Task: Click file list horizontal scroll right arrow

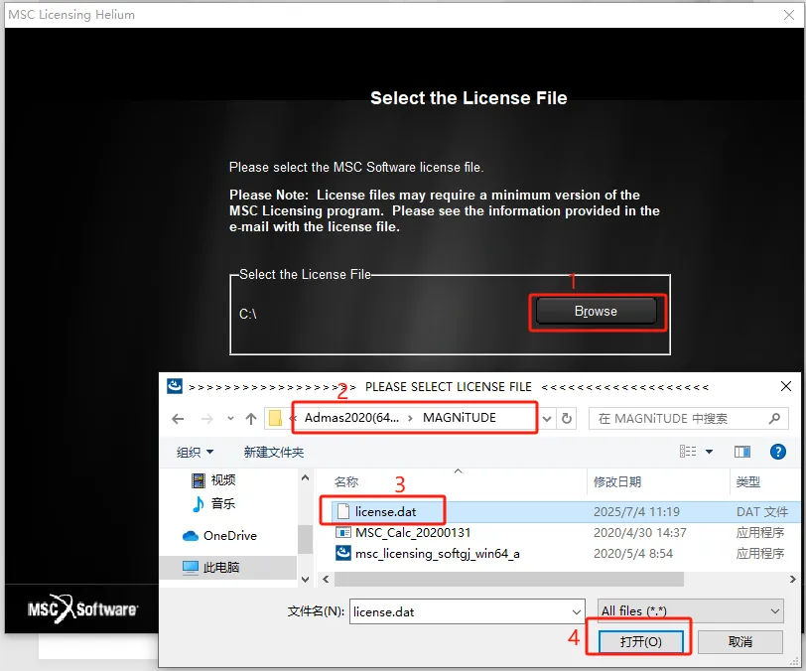Action: pos(793,579)
